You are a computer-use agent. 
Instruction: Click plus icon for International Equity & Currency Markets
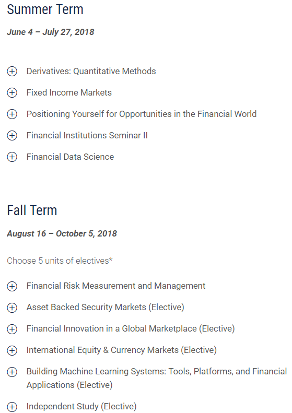click(12, 350)
